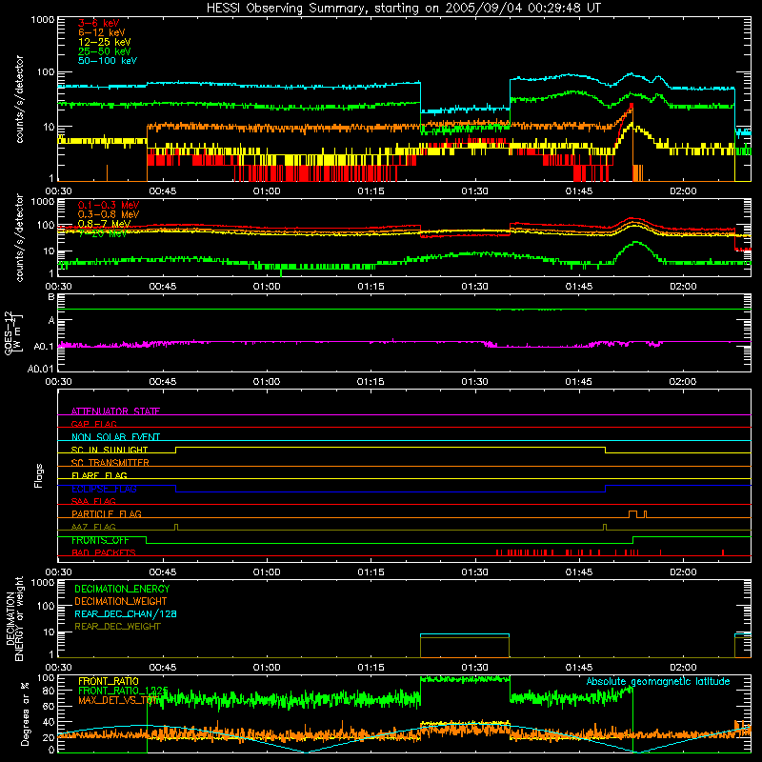Click the vertical Flags axis title
Screen dimensions: 762x762
click(38, 475)
